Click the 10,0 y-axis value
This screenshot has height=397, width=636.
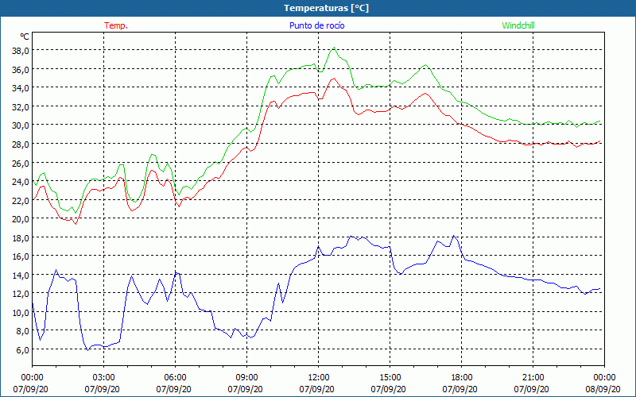tap(21, 313)
